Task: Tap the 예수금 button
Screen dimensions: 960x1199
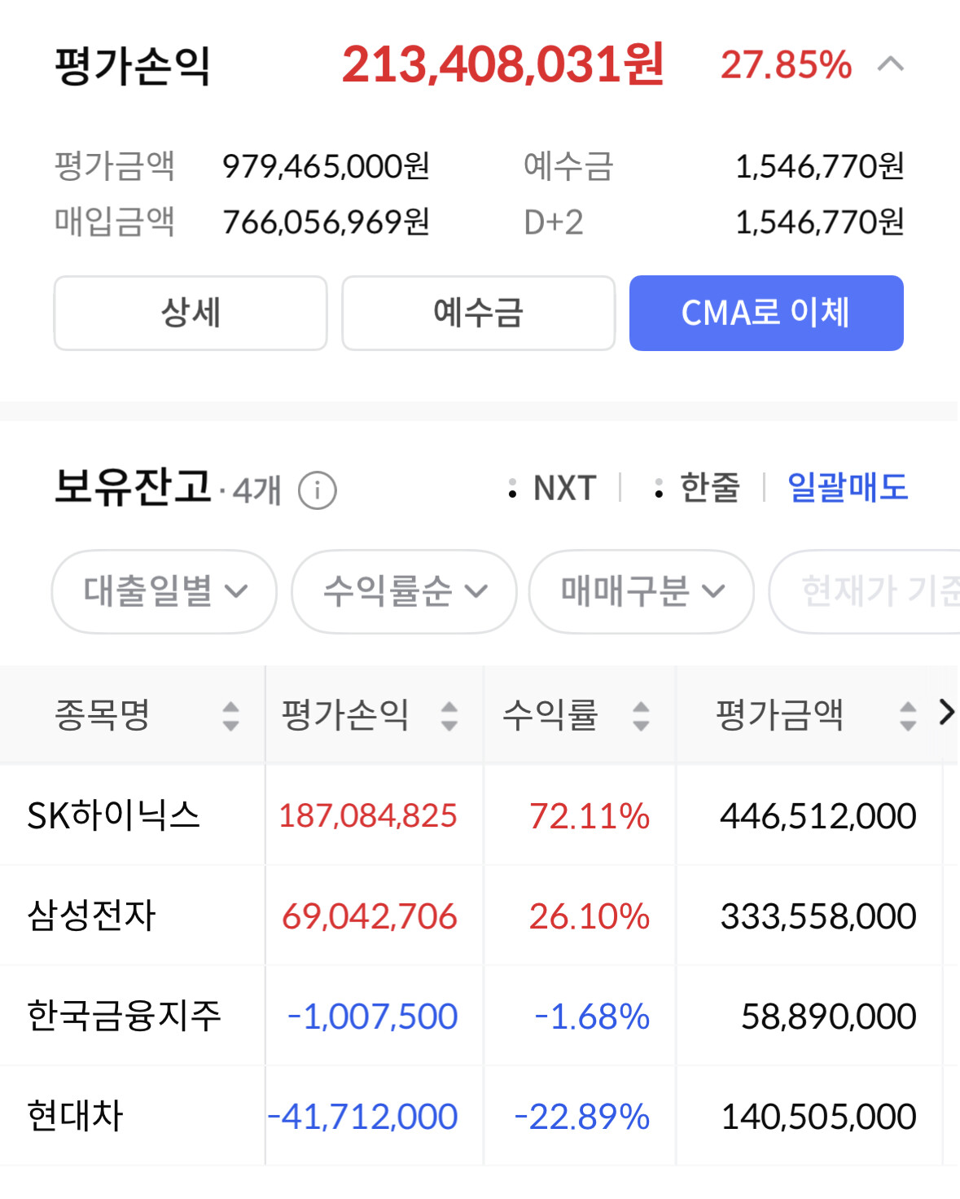Action: [x=478, y=313]
